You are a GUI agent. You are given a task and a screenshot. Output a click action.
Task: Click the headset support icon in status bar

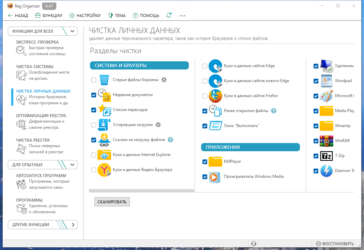pyautogui.click(x=254, y=244)
